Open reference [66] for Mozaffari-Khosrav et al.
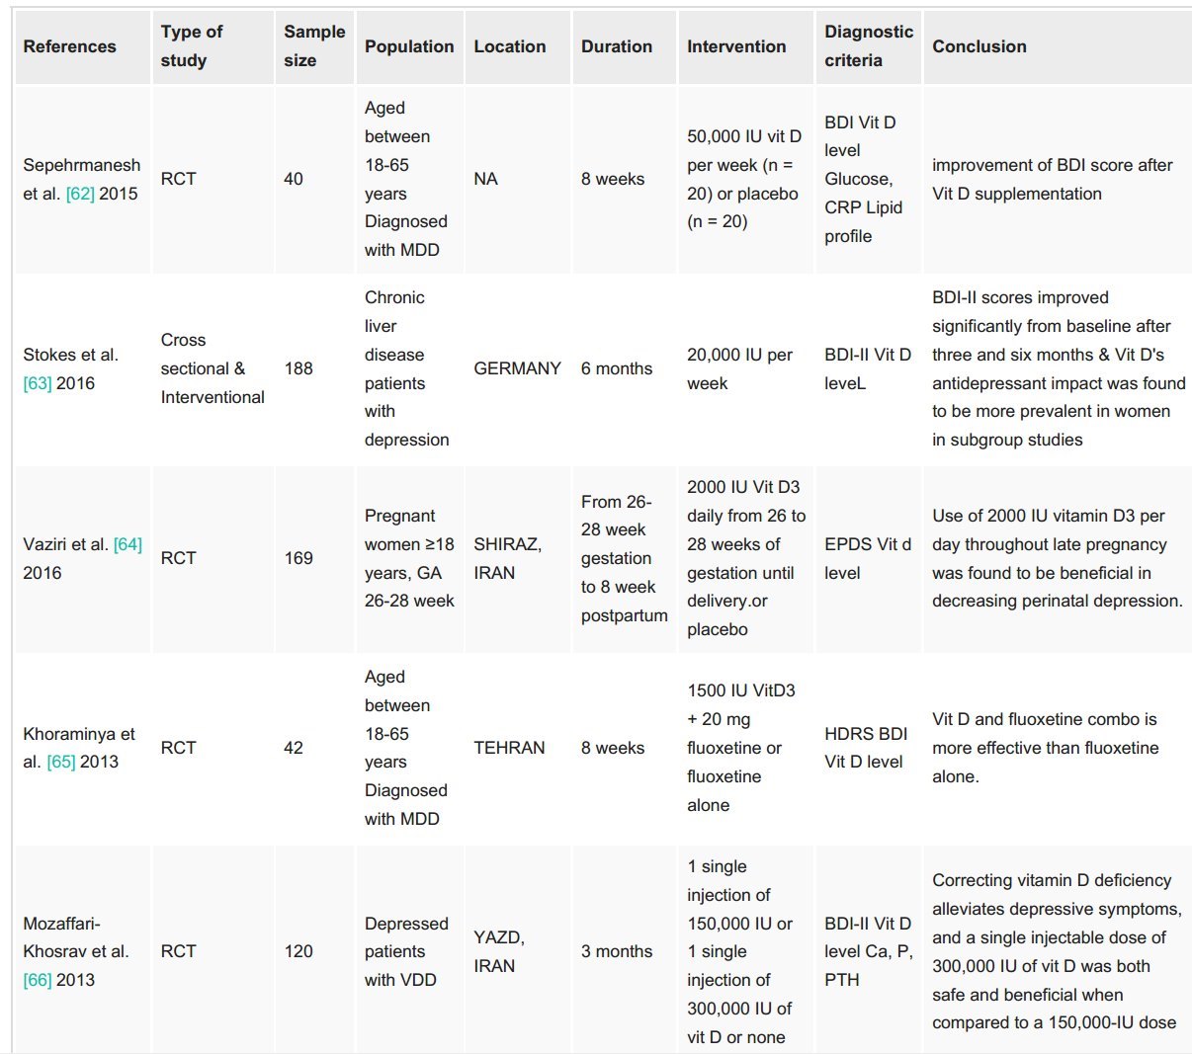The width and height of the screenshot is (1192, 1054). (38, 980)
